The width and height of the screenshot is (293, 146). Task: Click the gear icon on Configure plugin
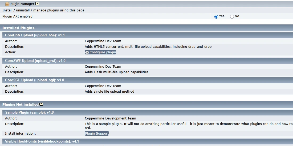coord(87,53)
